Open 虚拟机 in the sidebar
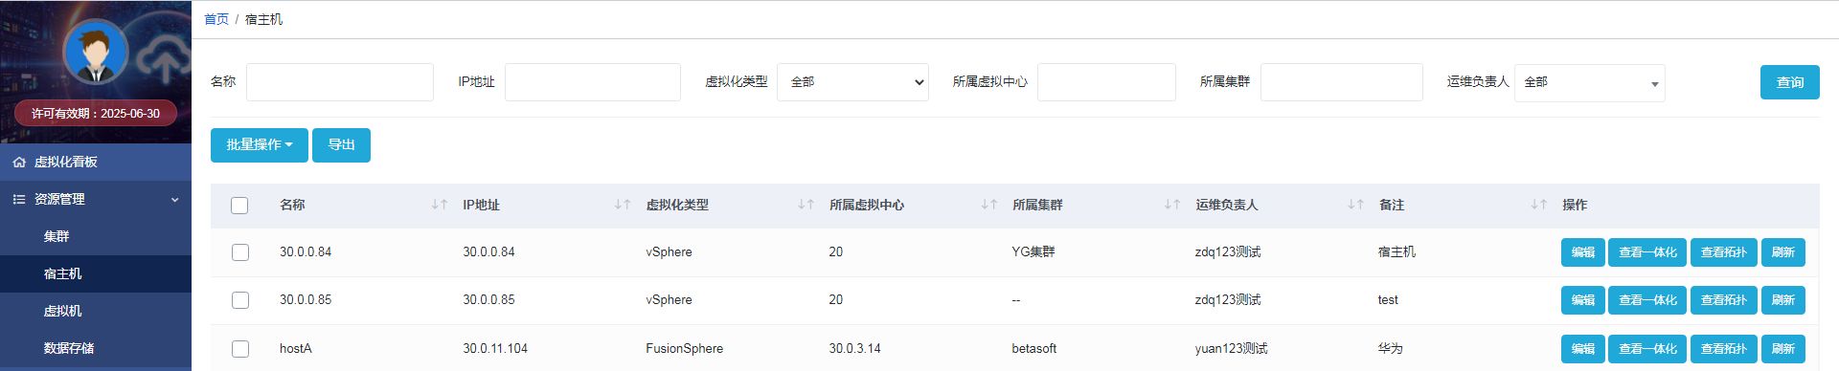This screenshot has height=371, width=1839. click(x=62, y=311)
